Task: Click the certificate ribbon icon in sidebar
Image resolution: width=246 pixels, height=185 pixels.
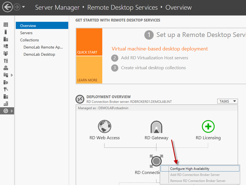Action: pos(6,46)
